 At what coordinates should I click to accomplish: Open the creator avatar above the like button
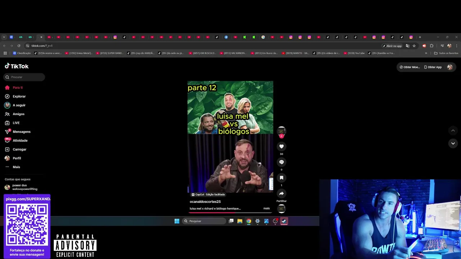(282, 131)
